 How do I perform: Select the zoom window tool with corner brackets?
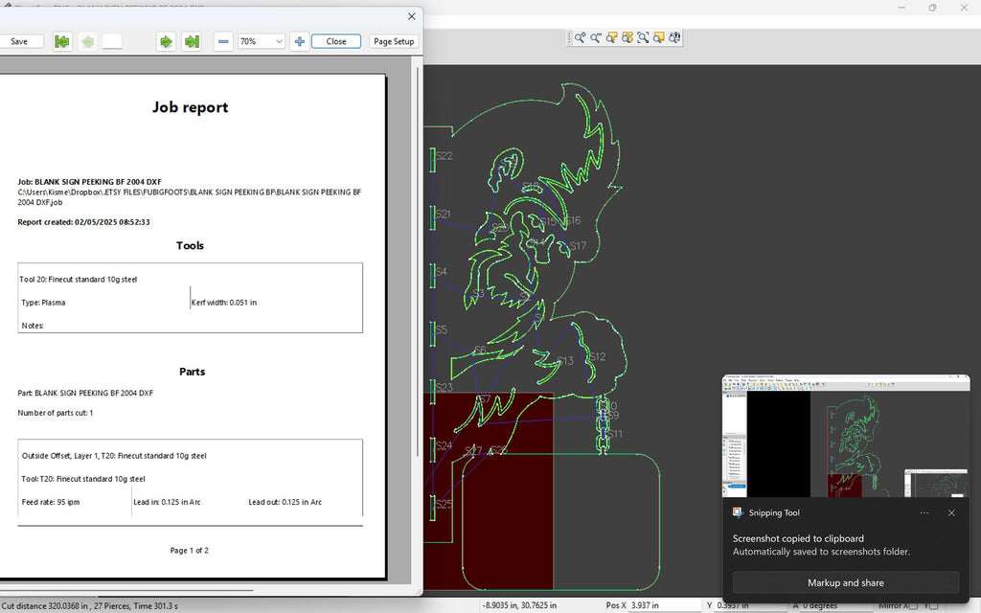643,37
